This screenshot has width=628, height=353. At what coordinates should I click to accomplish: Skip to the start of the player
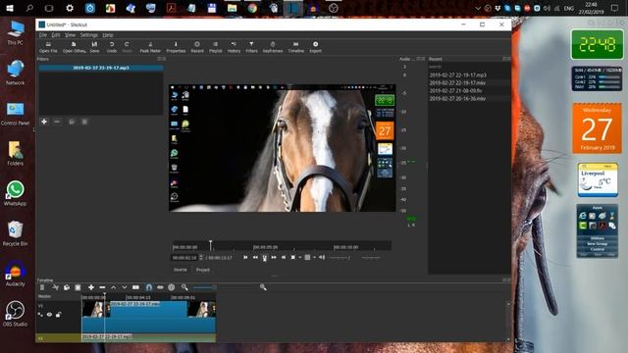point(245,258)
